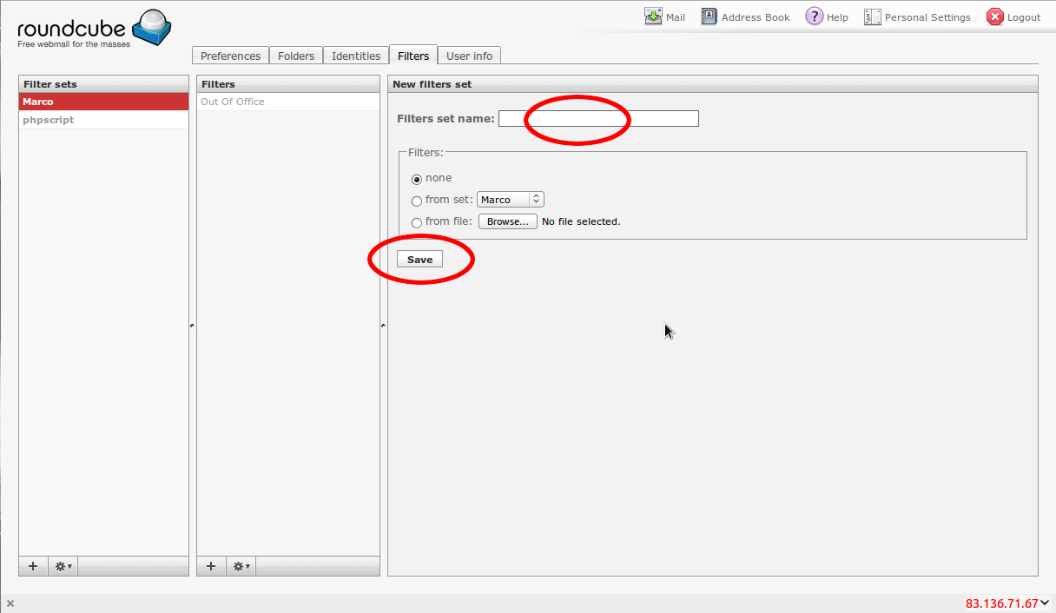The width and height of the screenshot is (1056, 613).
Task: Select the 'from file' radio option
Action: (x=417, y=222)
